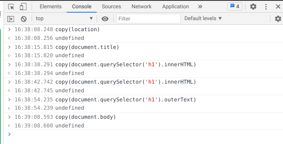283x144 pixels.
Task: Open the console settings gear icon
Action: (278, 19)
